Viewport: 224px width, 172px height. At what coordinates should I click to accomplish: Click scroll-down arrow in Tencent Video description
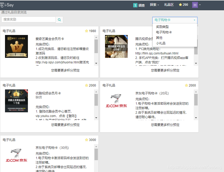(x=196, y=63)
